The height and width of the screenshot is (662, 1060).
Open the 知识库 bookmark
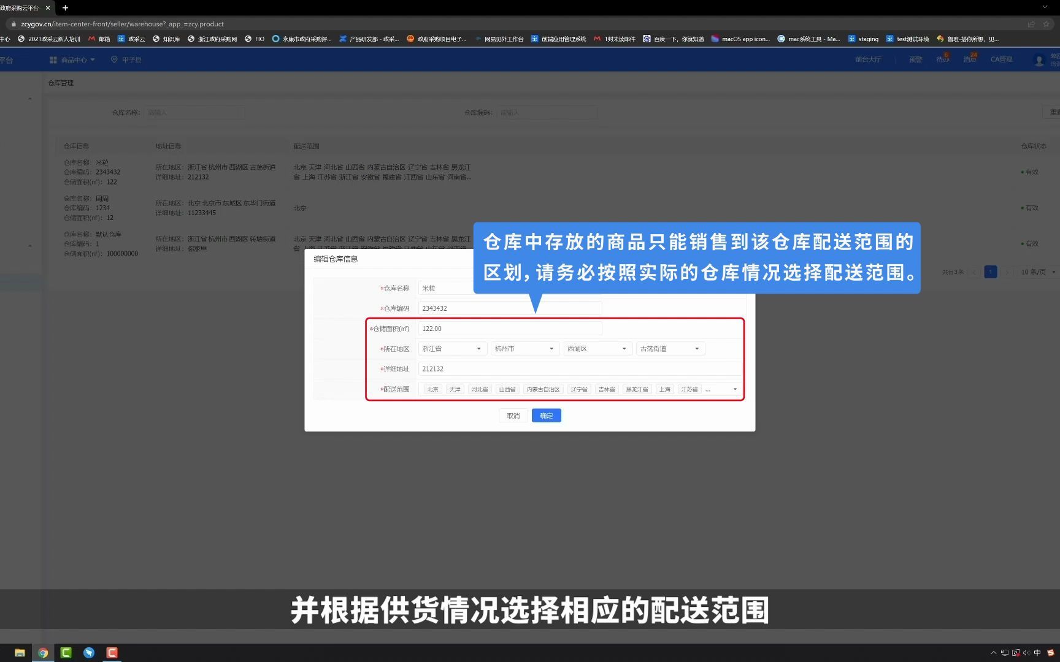[166, 39]
